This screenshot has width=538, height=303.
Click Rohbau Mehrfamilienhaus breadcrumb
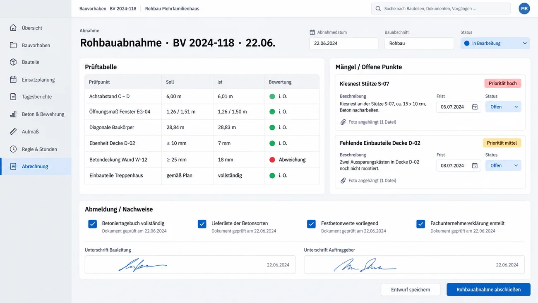pyautogui.click(x=172, y=8)
